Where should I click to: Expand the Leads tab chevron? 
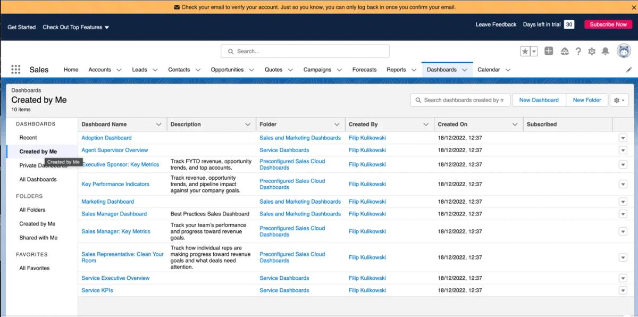pyautogui.click(x=155, y=70)
